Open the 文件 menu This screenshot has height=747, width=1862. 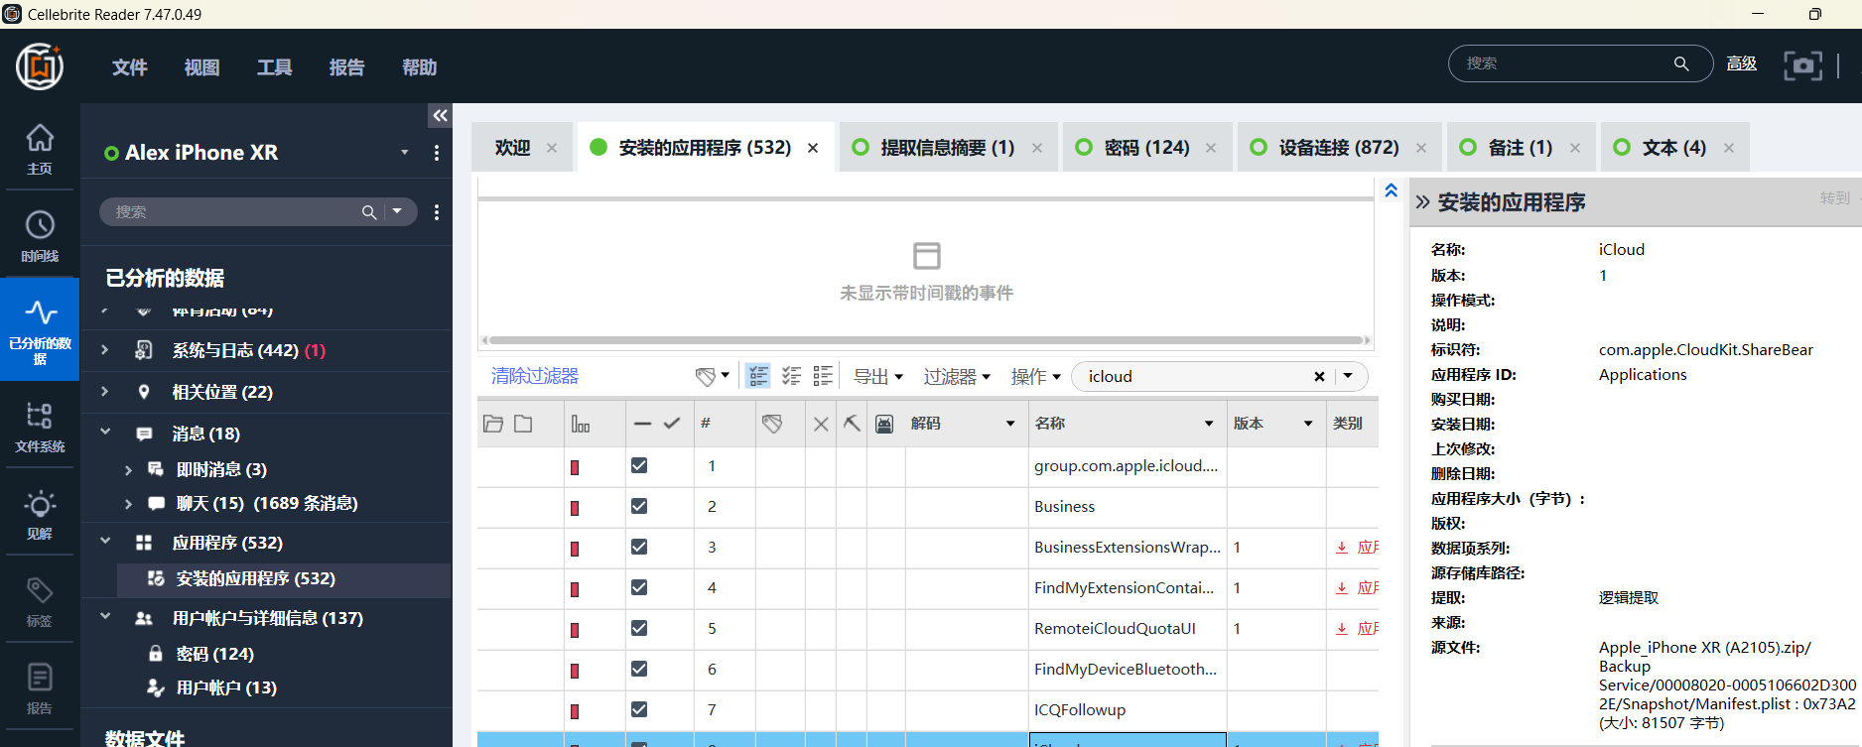click(130, 67)
